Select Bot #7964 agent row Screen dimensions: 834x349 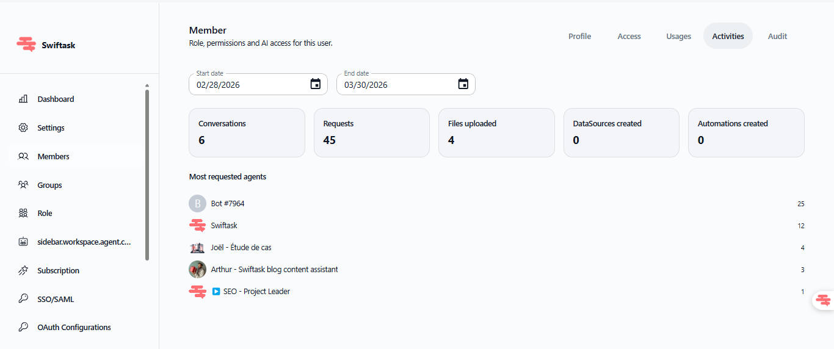tap(228, 204)
